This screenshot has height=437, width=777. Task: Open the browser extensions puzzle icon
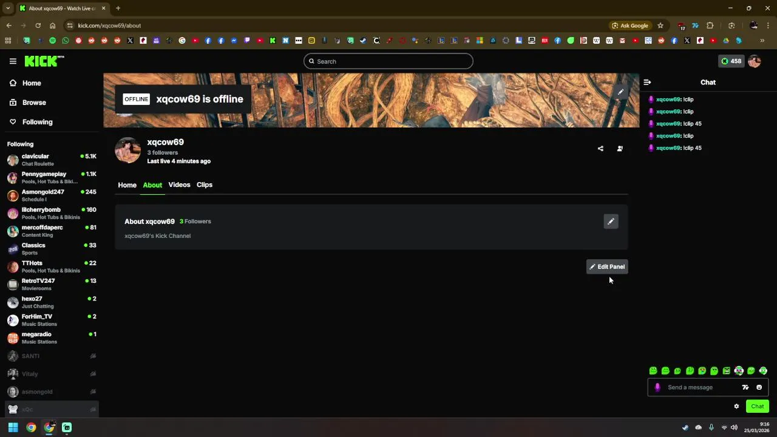pos(710,25)
